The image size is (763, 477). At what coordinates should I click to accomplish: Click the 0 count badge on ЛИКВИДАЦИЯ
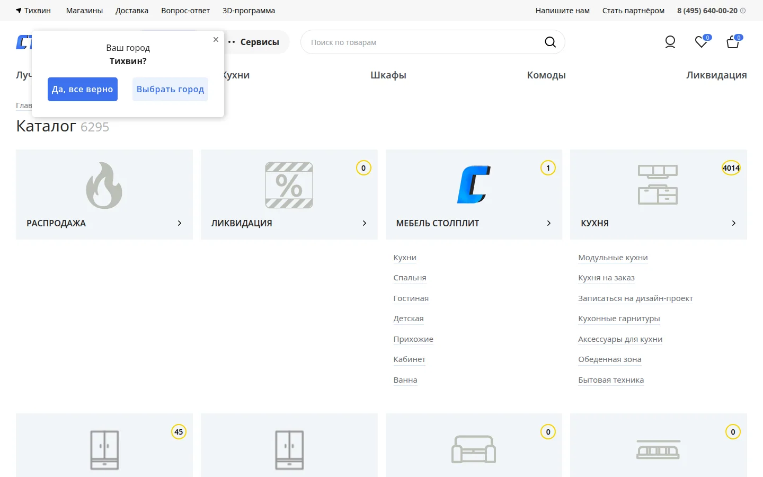click(x=363, y=168)
